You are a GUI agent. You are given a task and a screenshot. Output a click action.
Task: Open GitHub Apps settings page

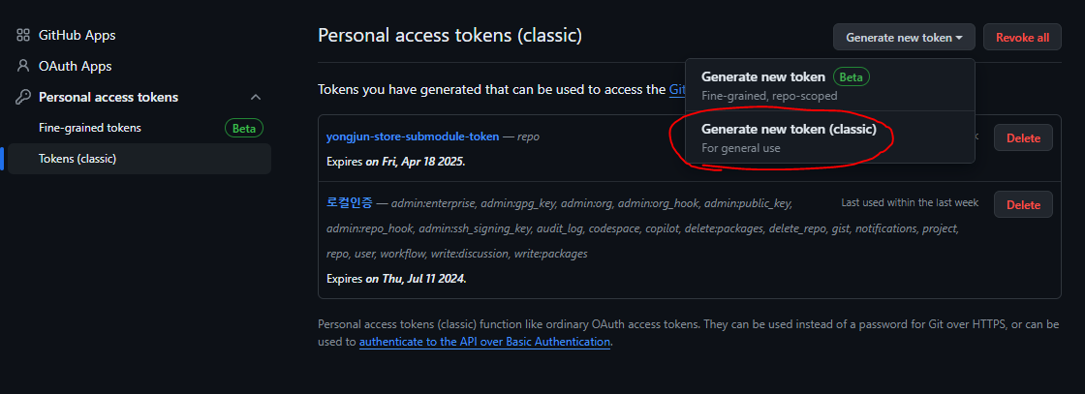coord(77,35)
